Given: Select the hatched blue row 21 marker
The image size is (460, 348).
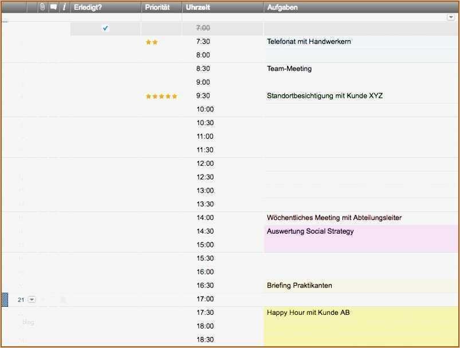Looking at the screenshot, I should tap(5, 299).
